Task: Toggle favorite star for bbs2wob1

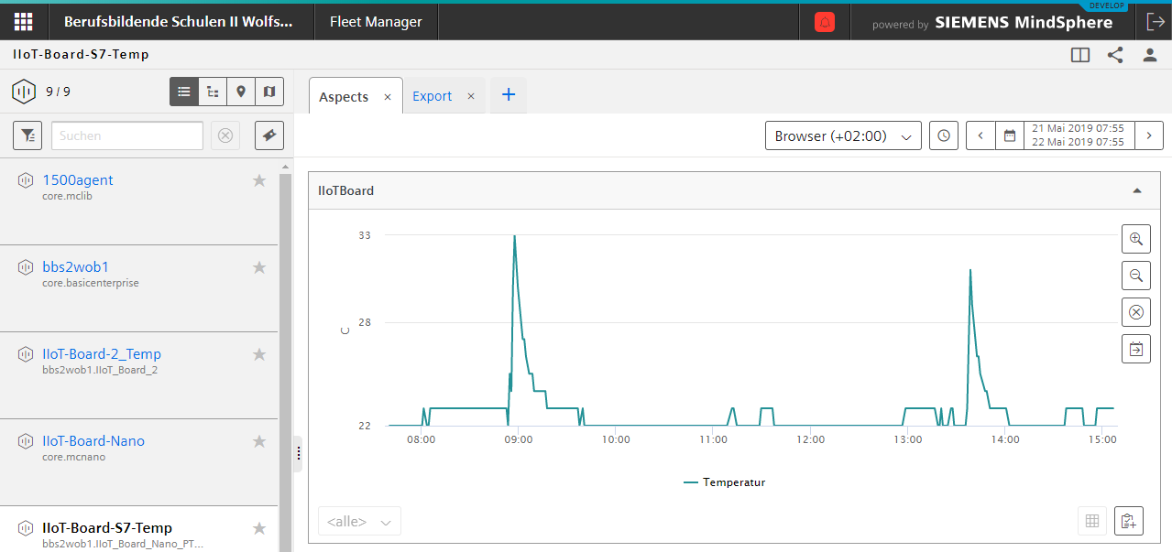Action: pyautogui.click(x=259, y=267)
